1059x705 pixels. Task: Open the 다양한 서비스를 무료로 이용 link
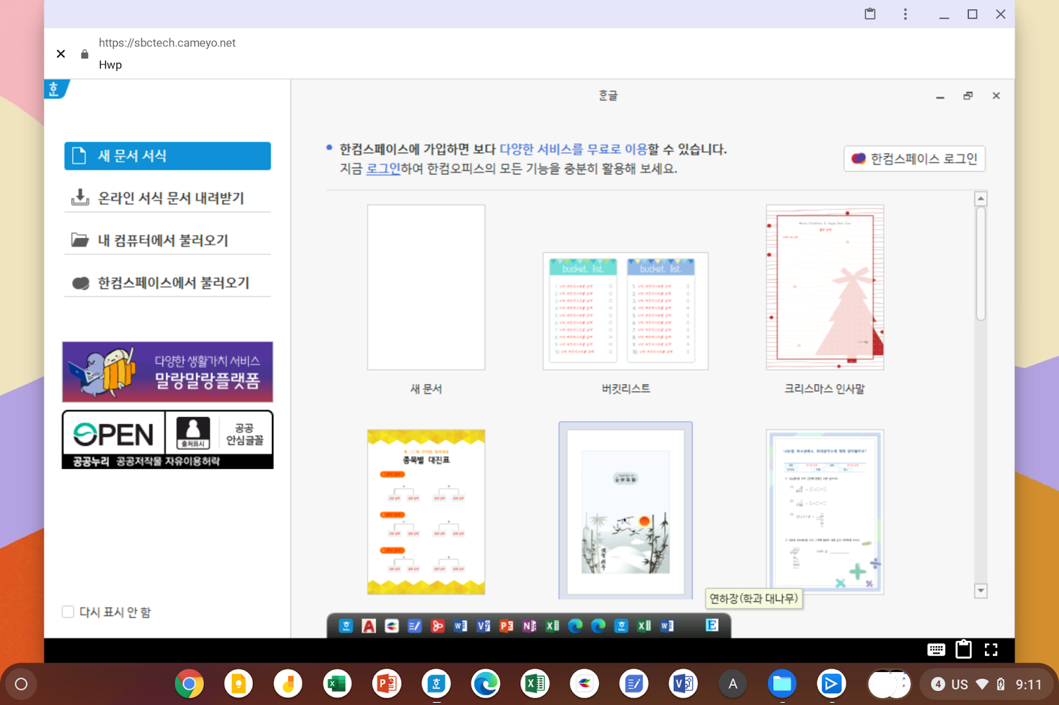[x=573, y=149]
